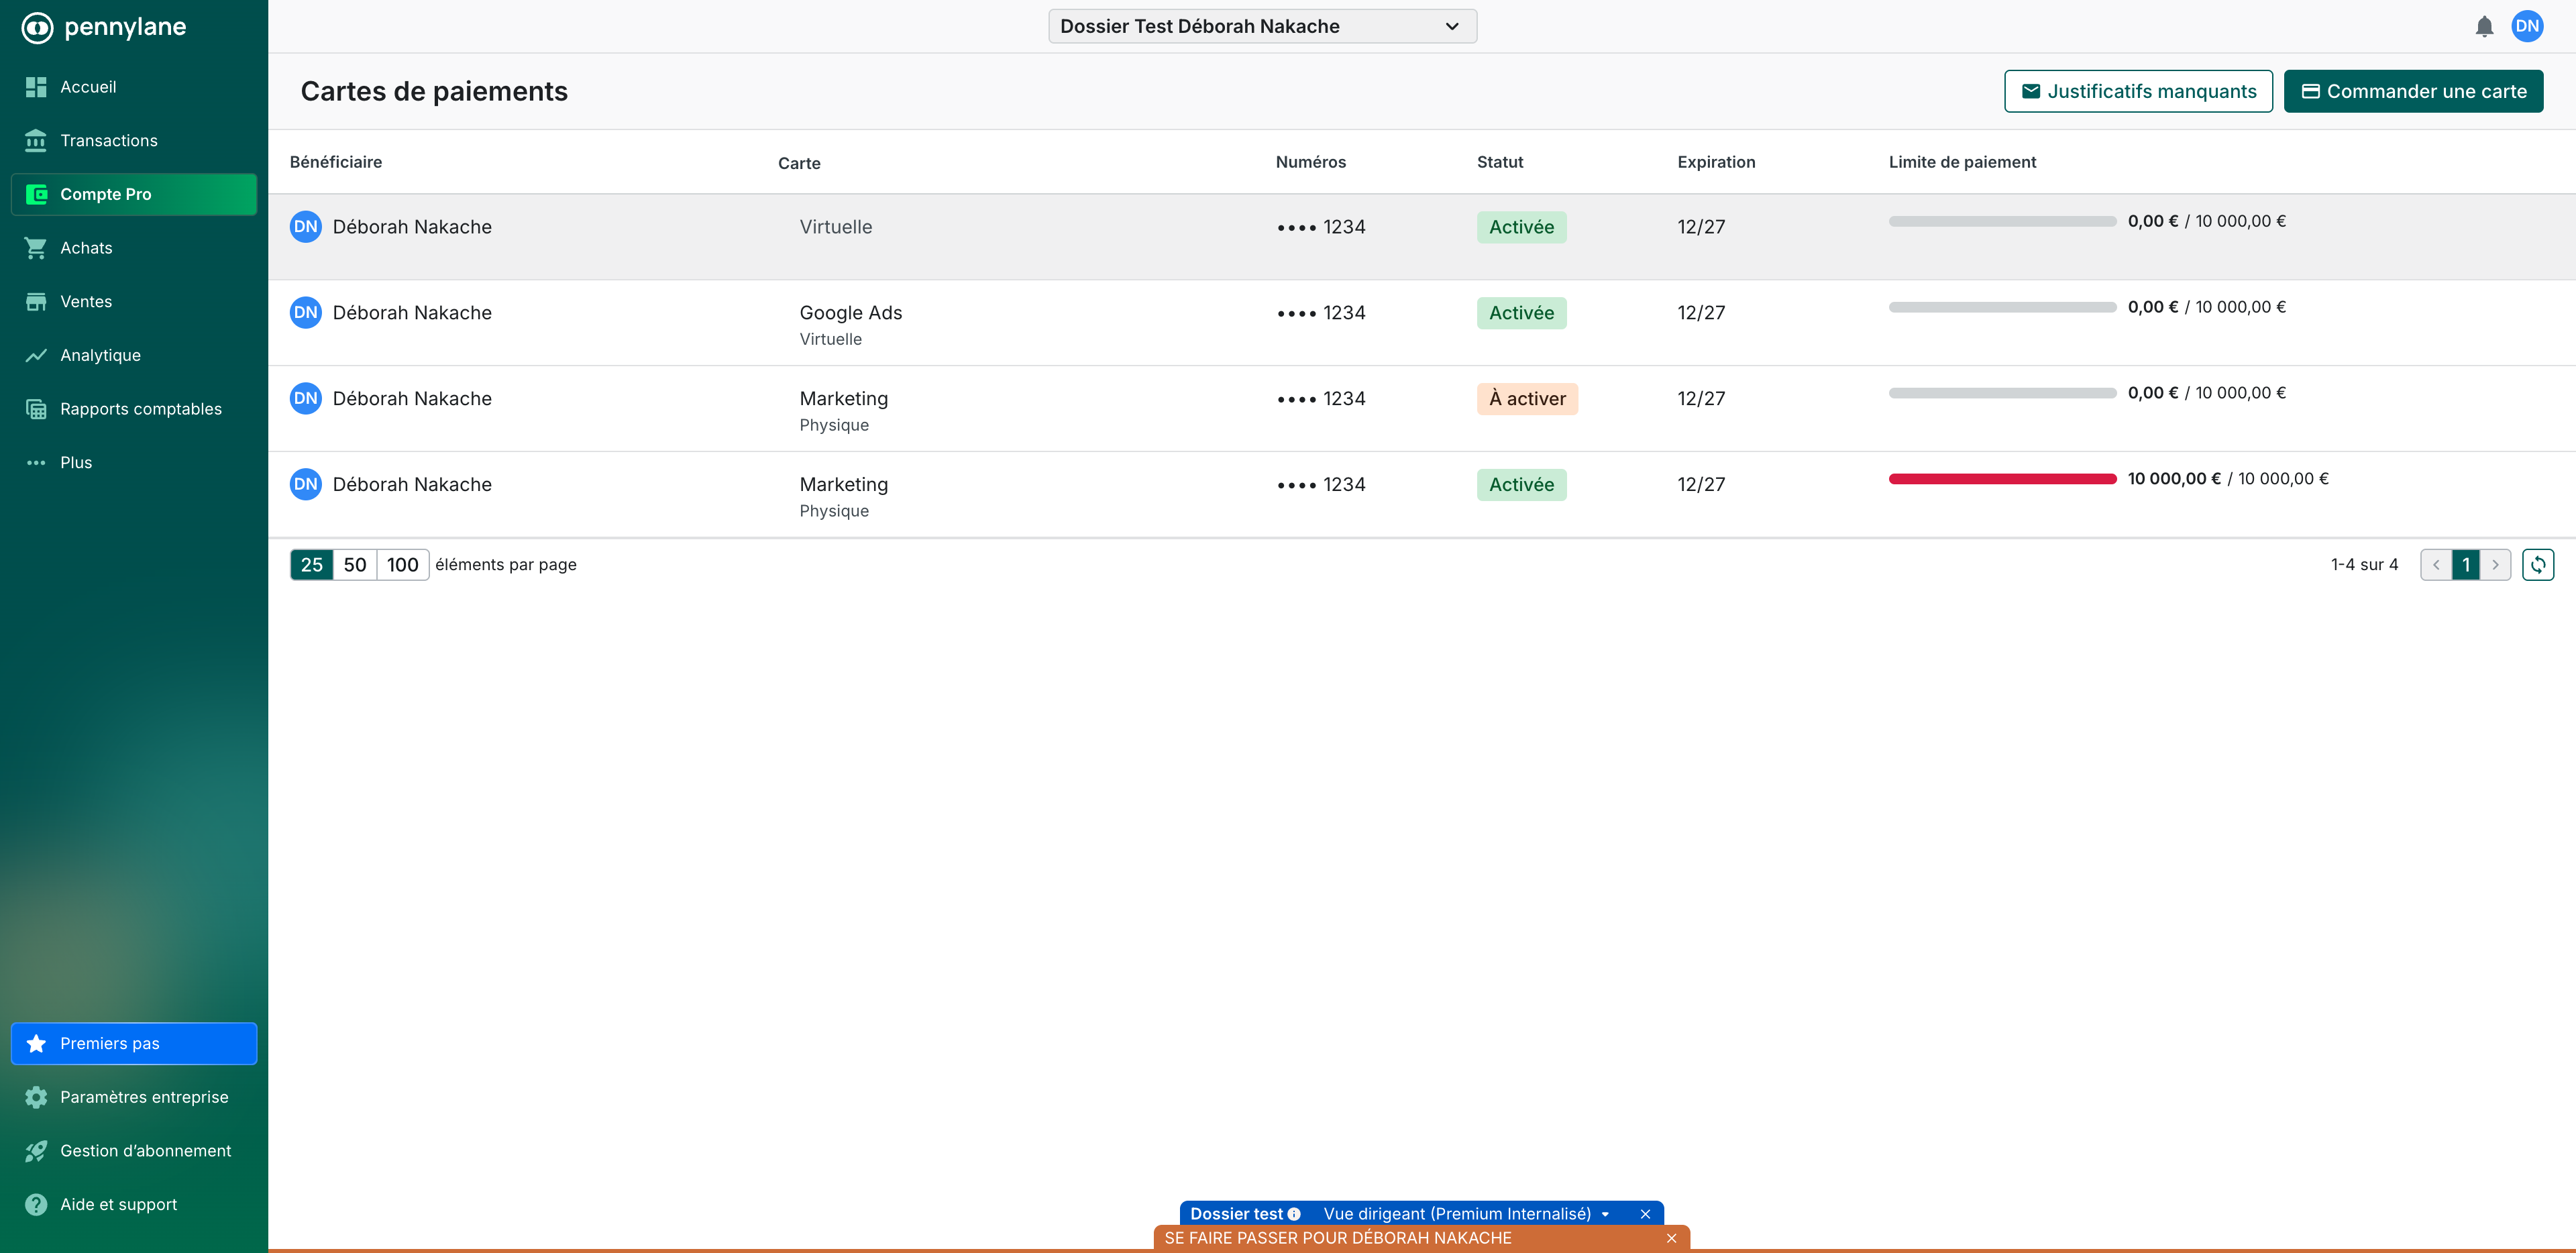Click the Expiration column header

(1716, 162)
